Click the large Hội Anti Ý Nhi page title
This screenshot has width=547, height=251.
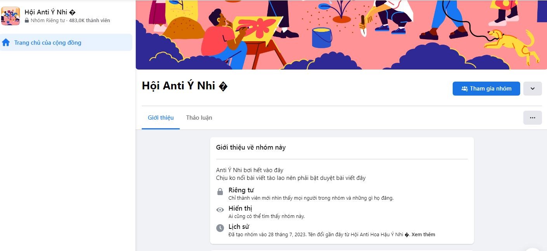pos(184,86)
